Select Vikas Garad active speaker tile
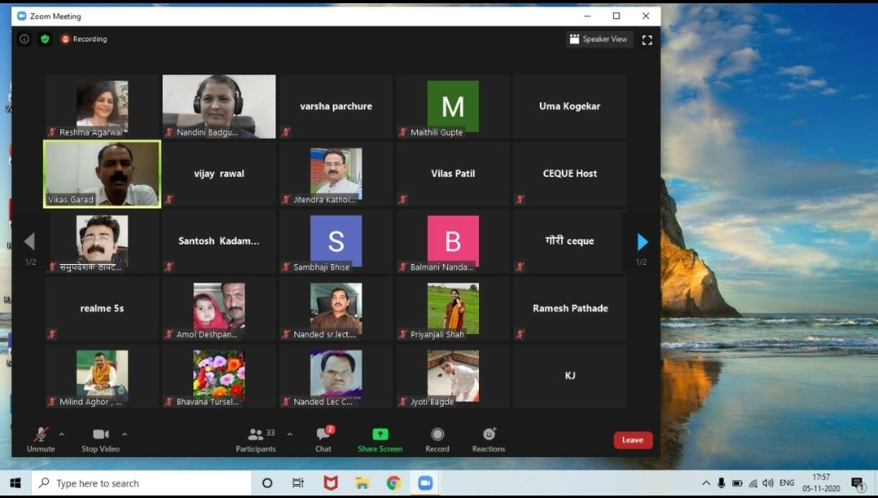Screen dimensions: 878x498 coord(102,174)
